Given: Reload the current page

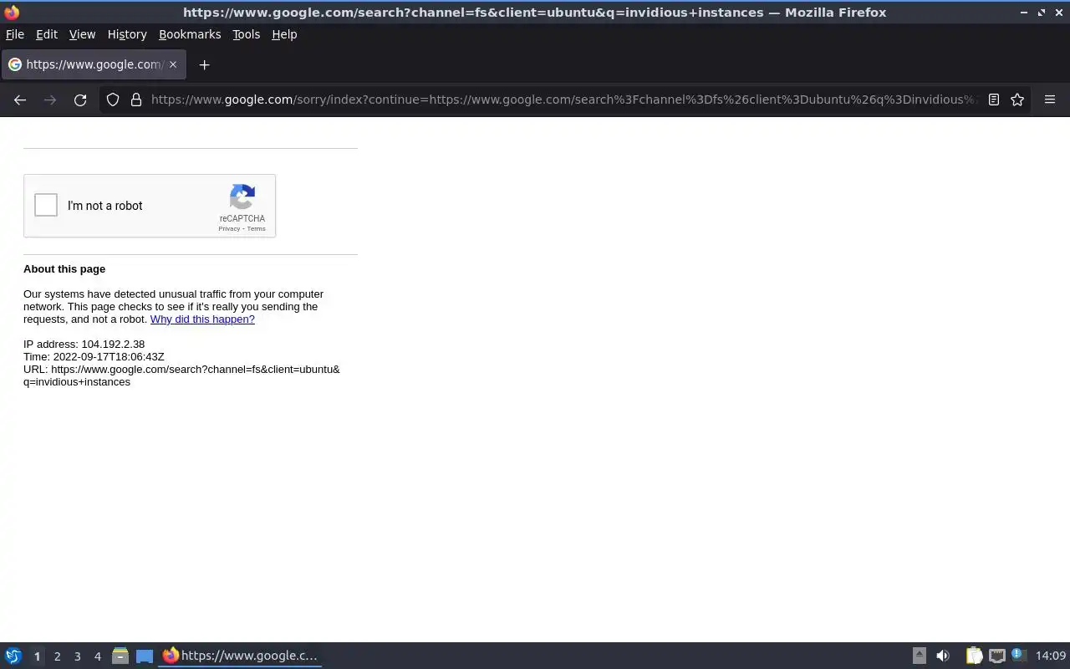Looking at the screenshot, I should pos(80,100).
